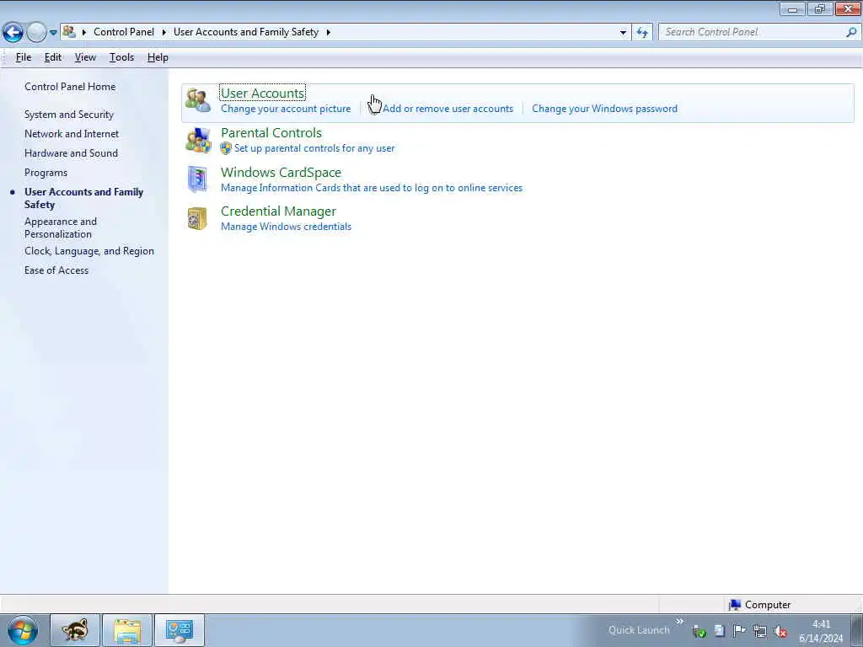Click the Forward navigation arrow button

36,33
